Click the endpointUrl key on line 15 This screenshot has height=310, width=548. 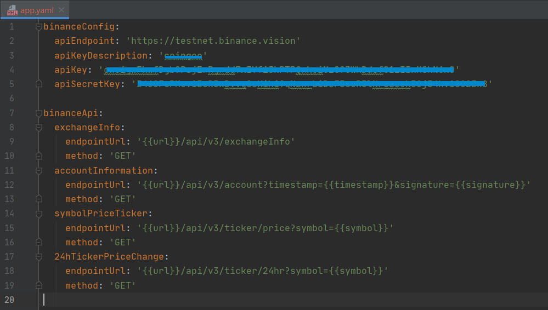95,228
